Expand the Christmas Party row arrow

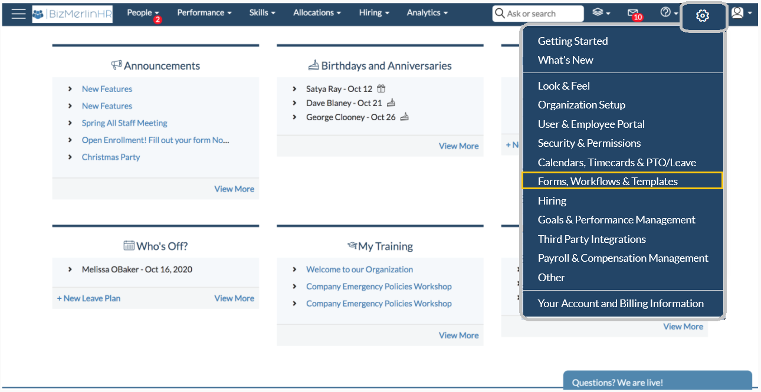(x=70, y=157)
